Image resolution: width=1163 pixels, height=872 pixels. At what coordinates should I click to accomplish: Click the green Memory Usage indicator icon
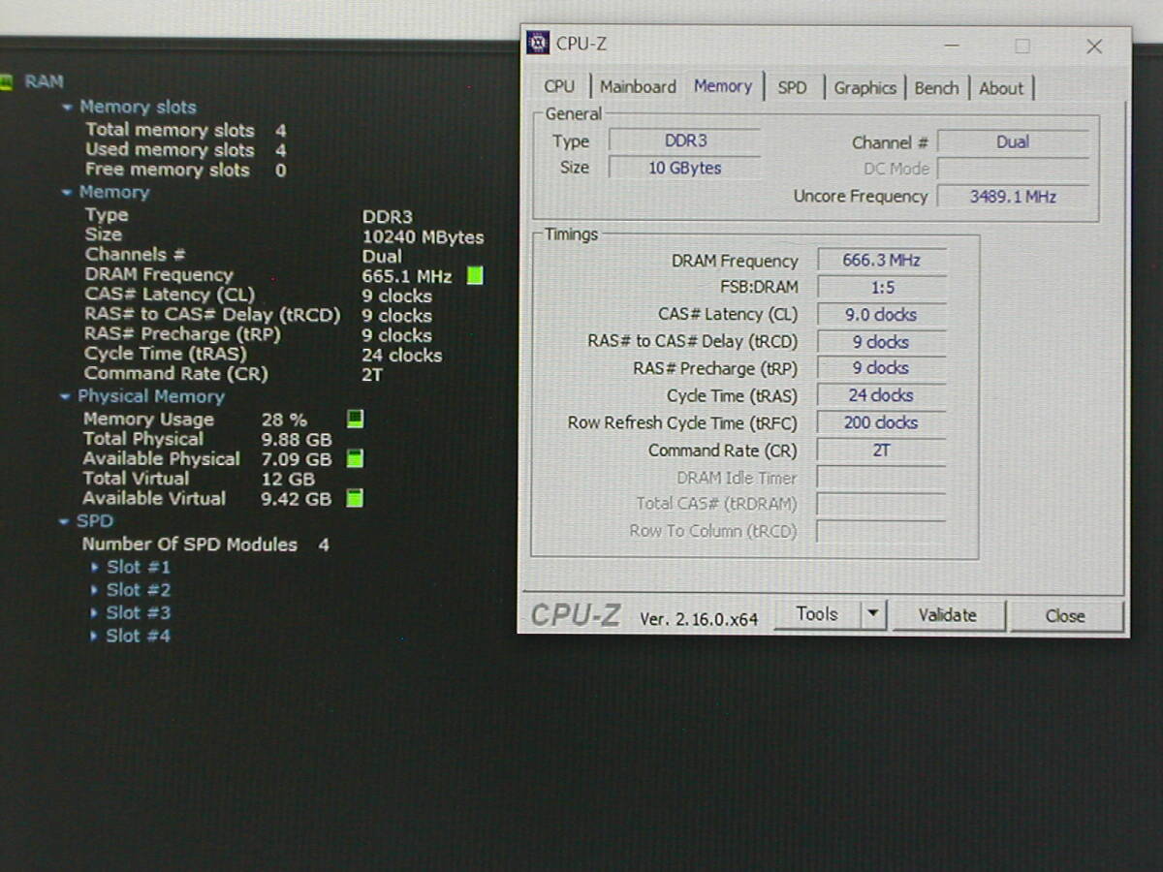(x=356, y=419)
